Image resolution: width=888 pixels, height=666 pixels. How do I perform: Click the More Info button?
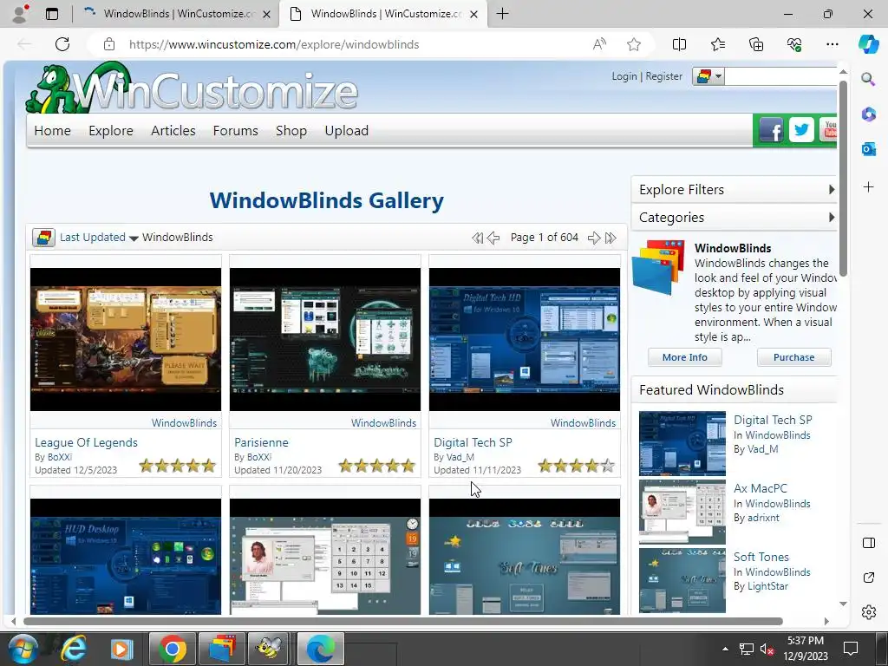685,357
